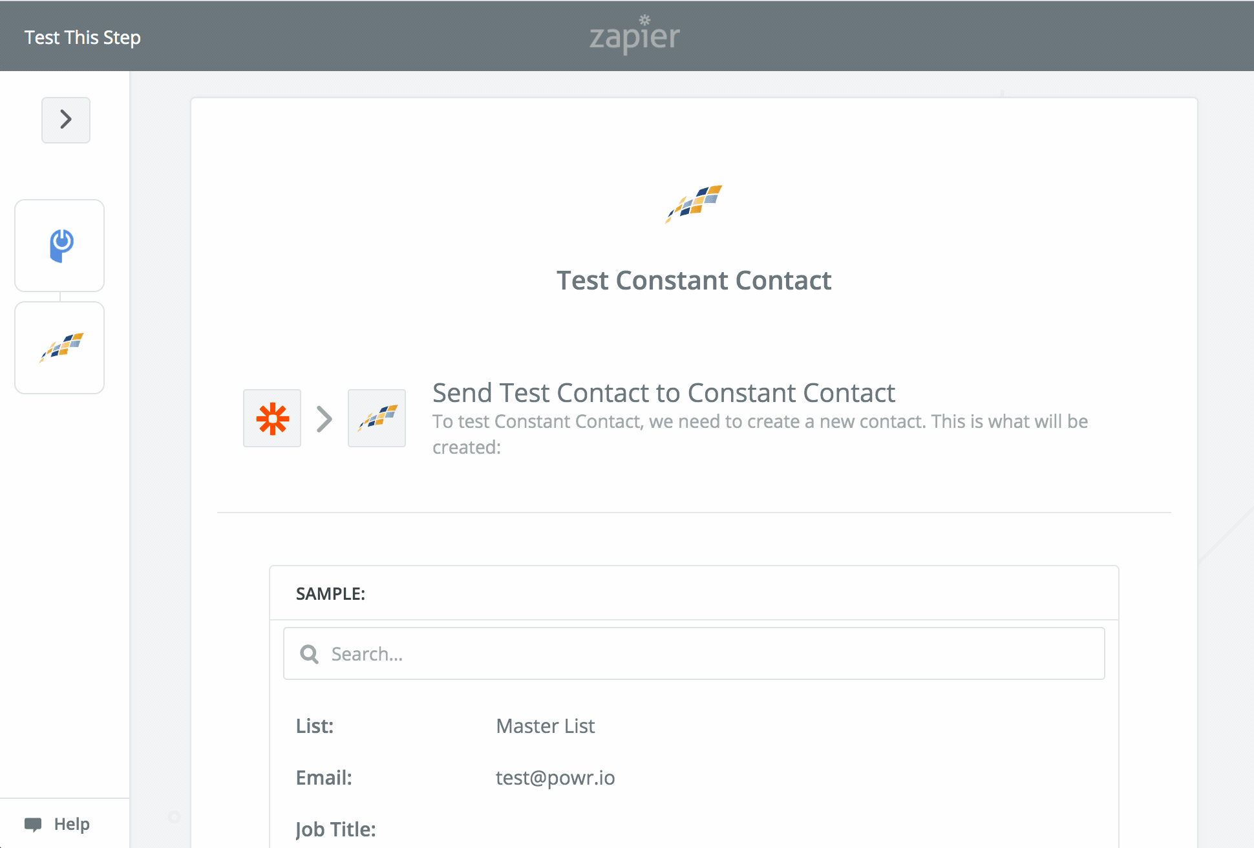This screenshot has height=848, width=1254.
Task: Open Help chat at bottom left
Action: (58, 824)
